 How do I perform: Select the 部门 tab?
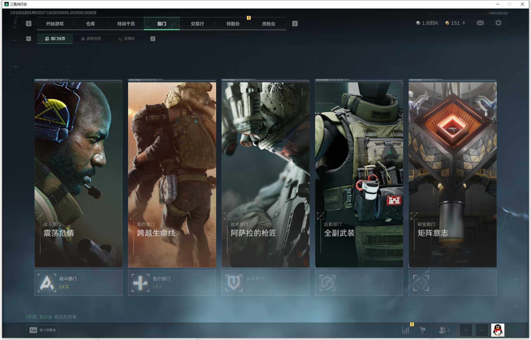coord(162,24)
